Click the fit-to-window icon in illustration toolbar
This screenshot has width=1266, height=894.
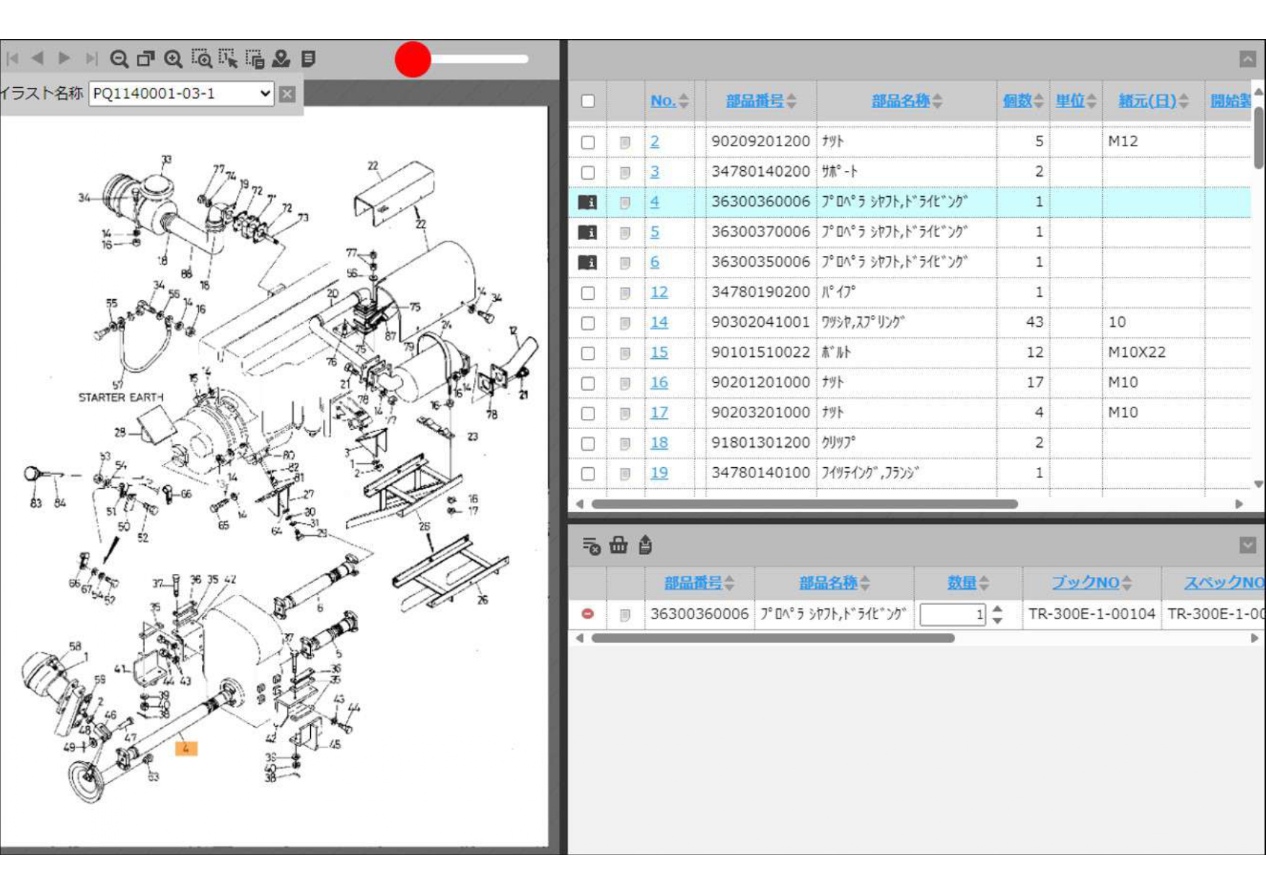coord(146,59)
